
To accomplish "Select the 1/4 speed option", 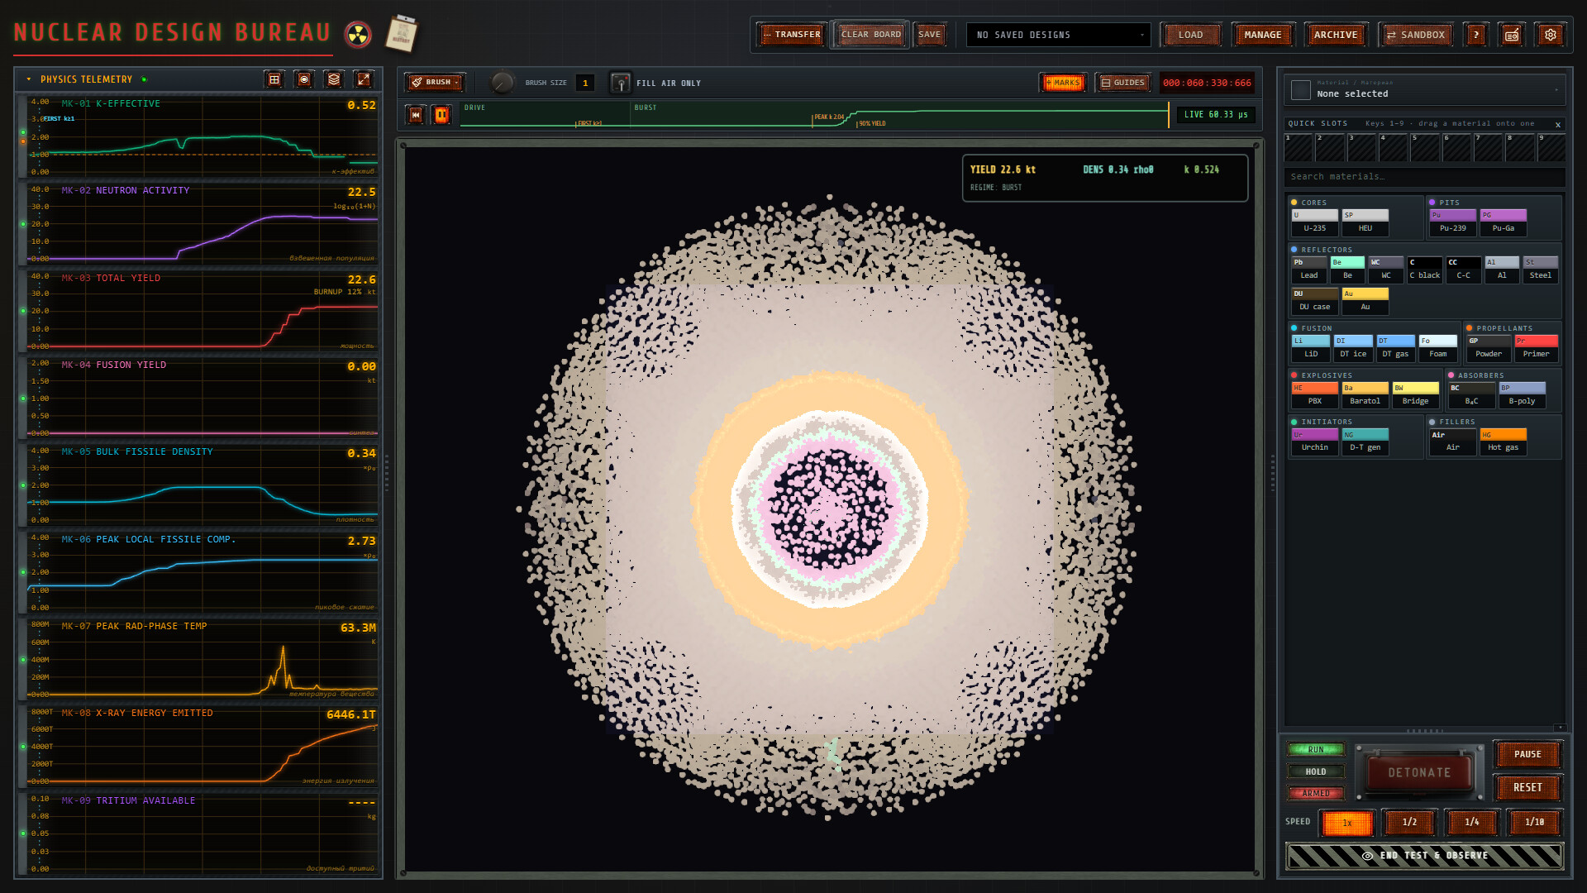I will [x=1472, y=822].
